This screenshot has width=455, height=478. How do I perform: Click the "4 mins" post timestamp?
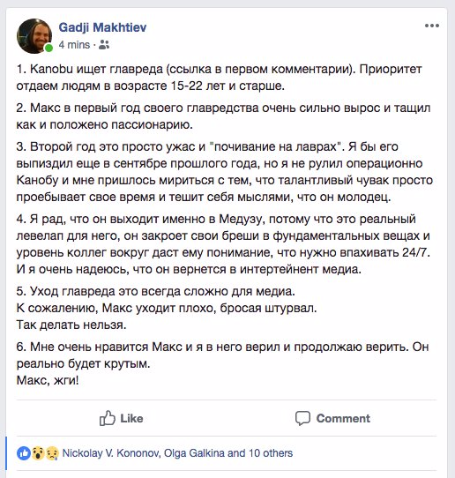click(x=74, y=45)
